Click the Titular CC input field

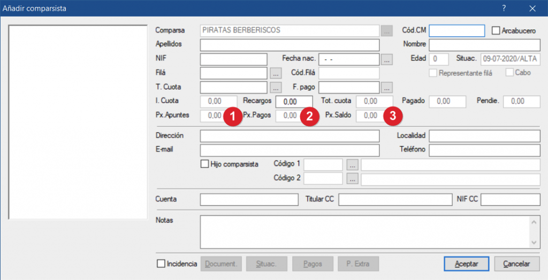(394, 199)
